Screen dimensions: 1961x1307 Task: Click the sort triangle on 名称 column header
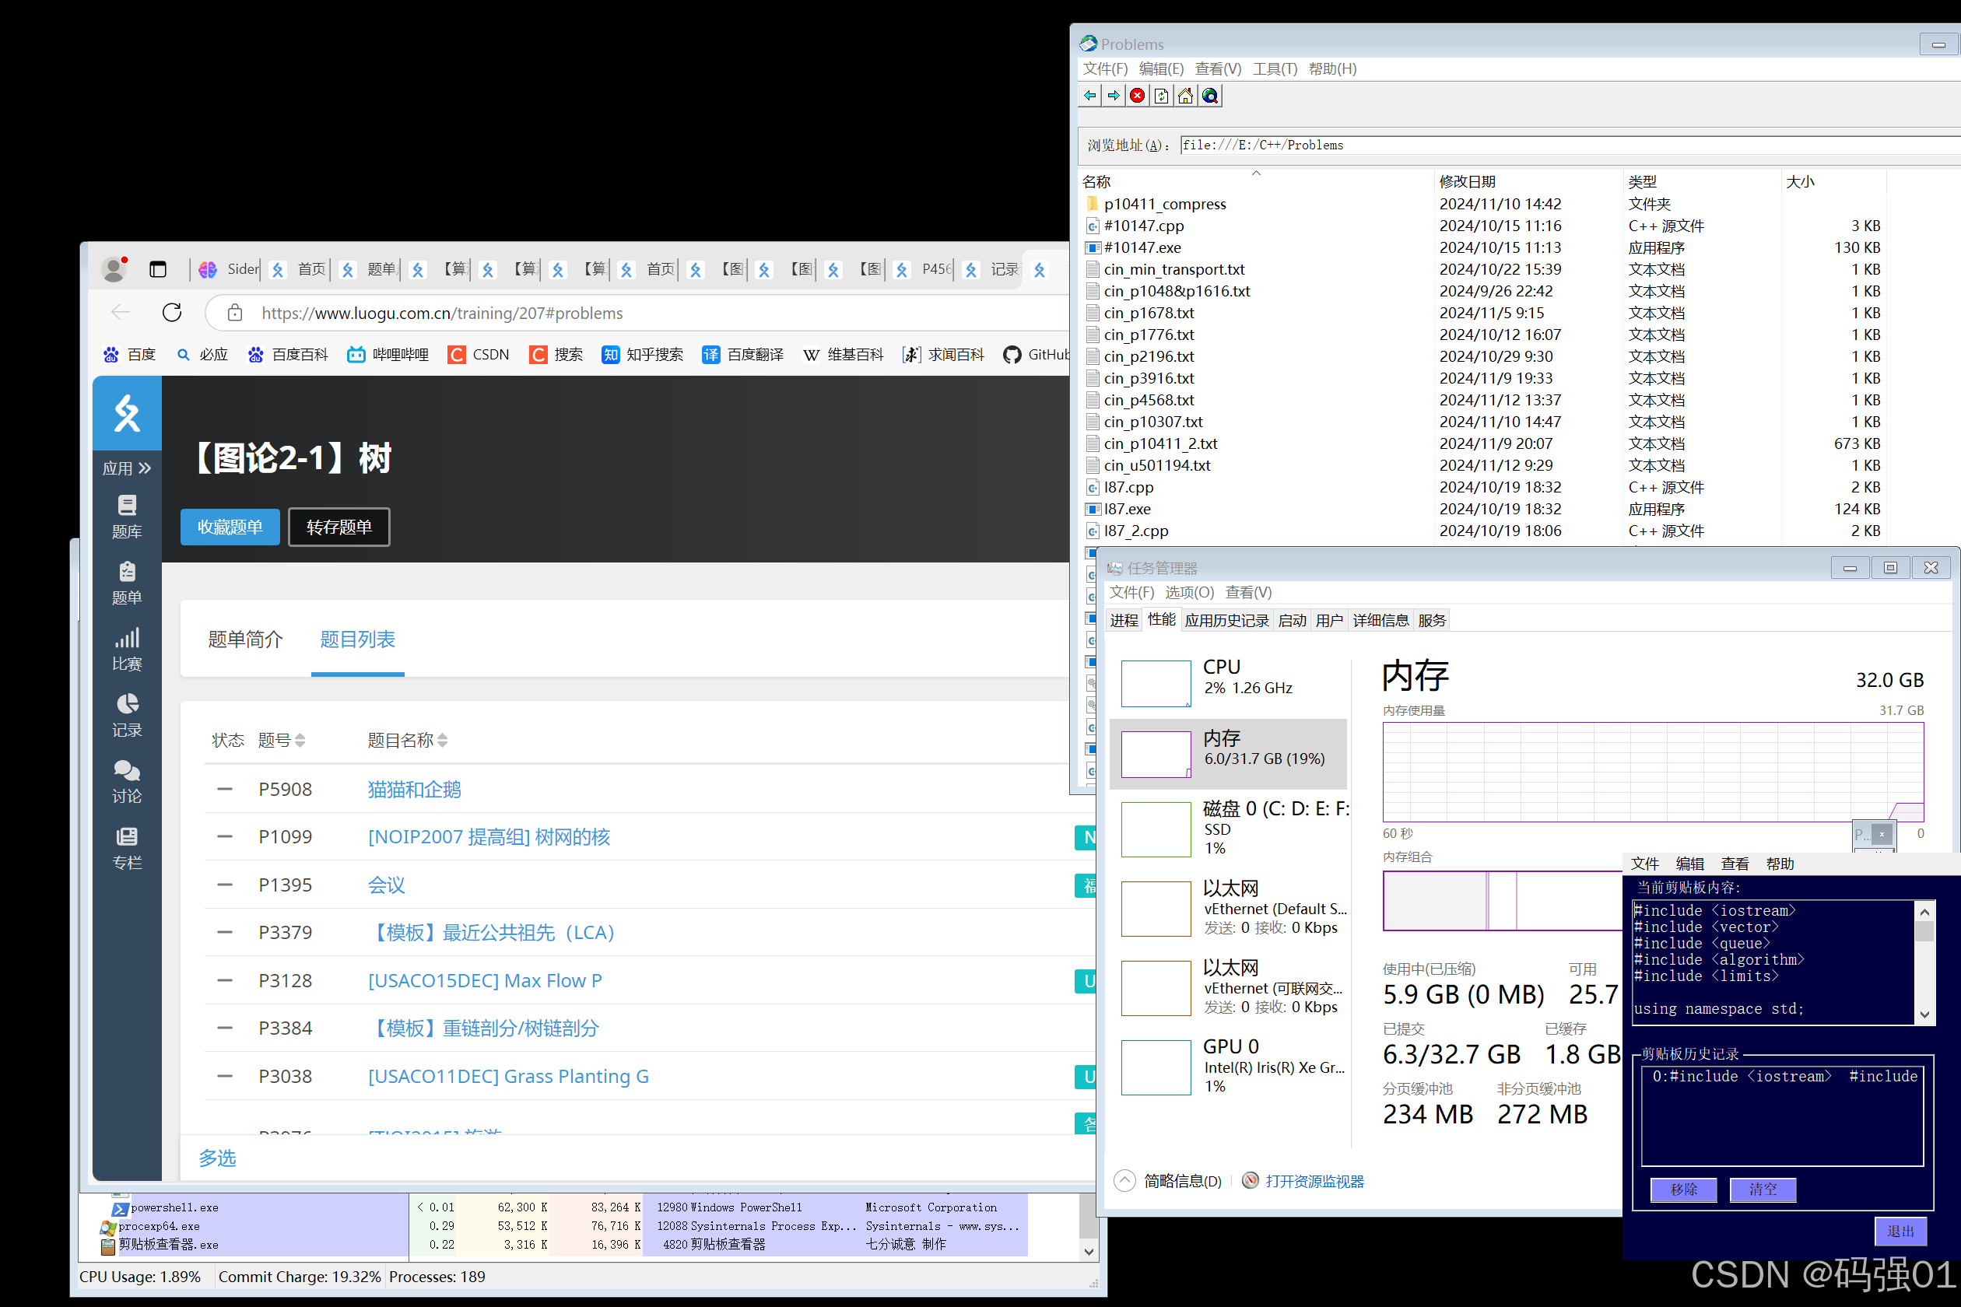tap(1257, 173)
